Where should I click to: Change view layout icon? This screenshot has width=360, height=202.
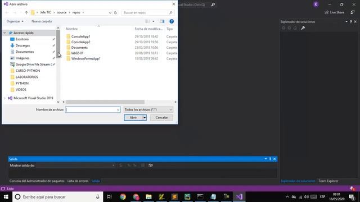(147, 21)
